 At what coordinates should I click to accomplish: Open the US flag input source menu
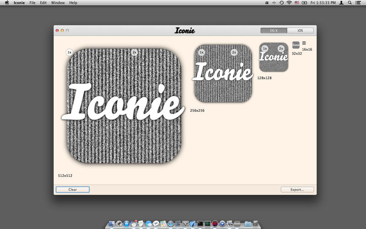click(x=296, y=3)
